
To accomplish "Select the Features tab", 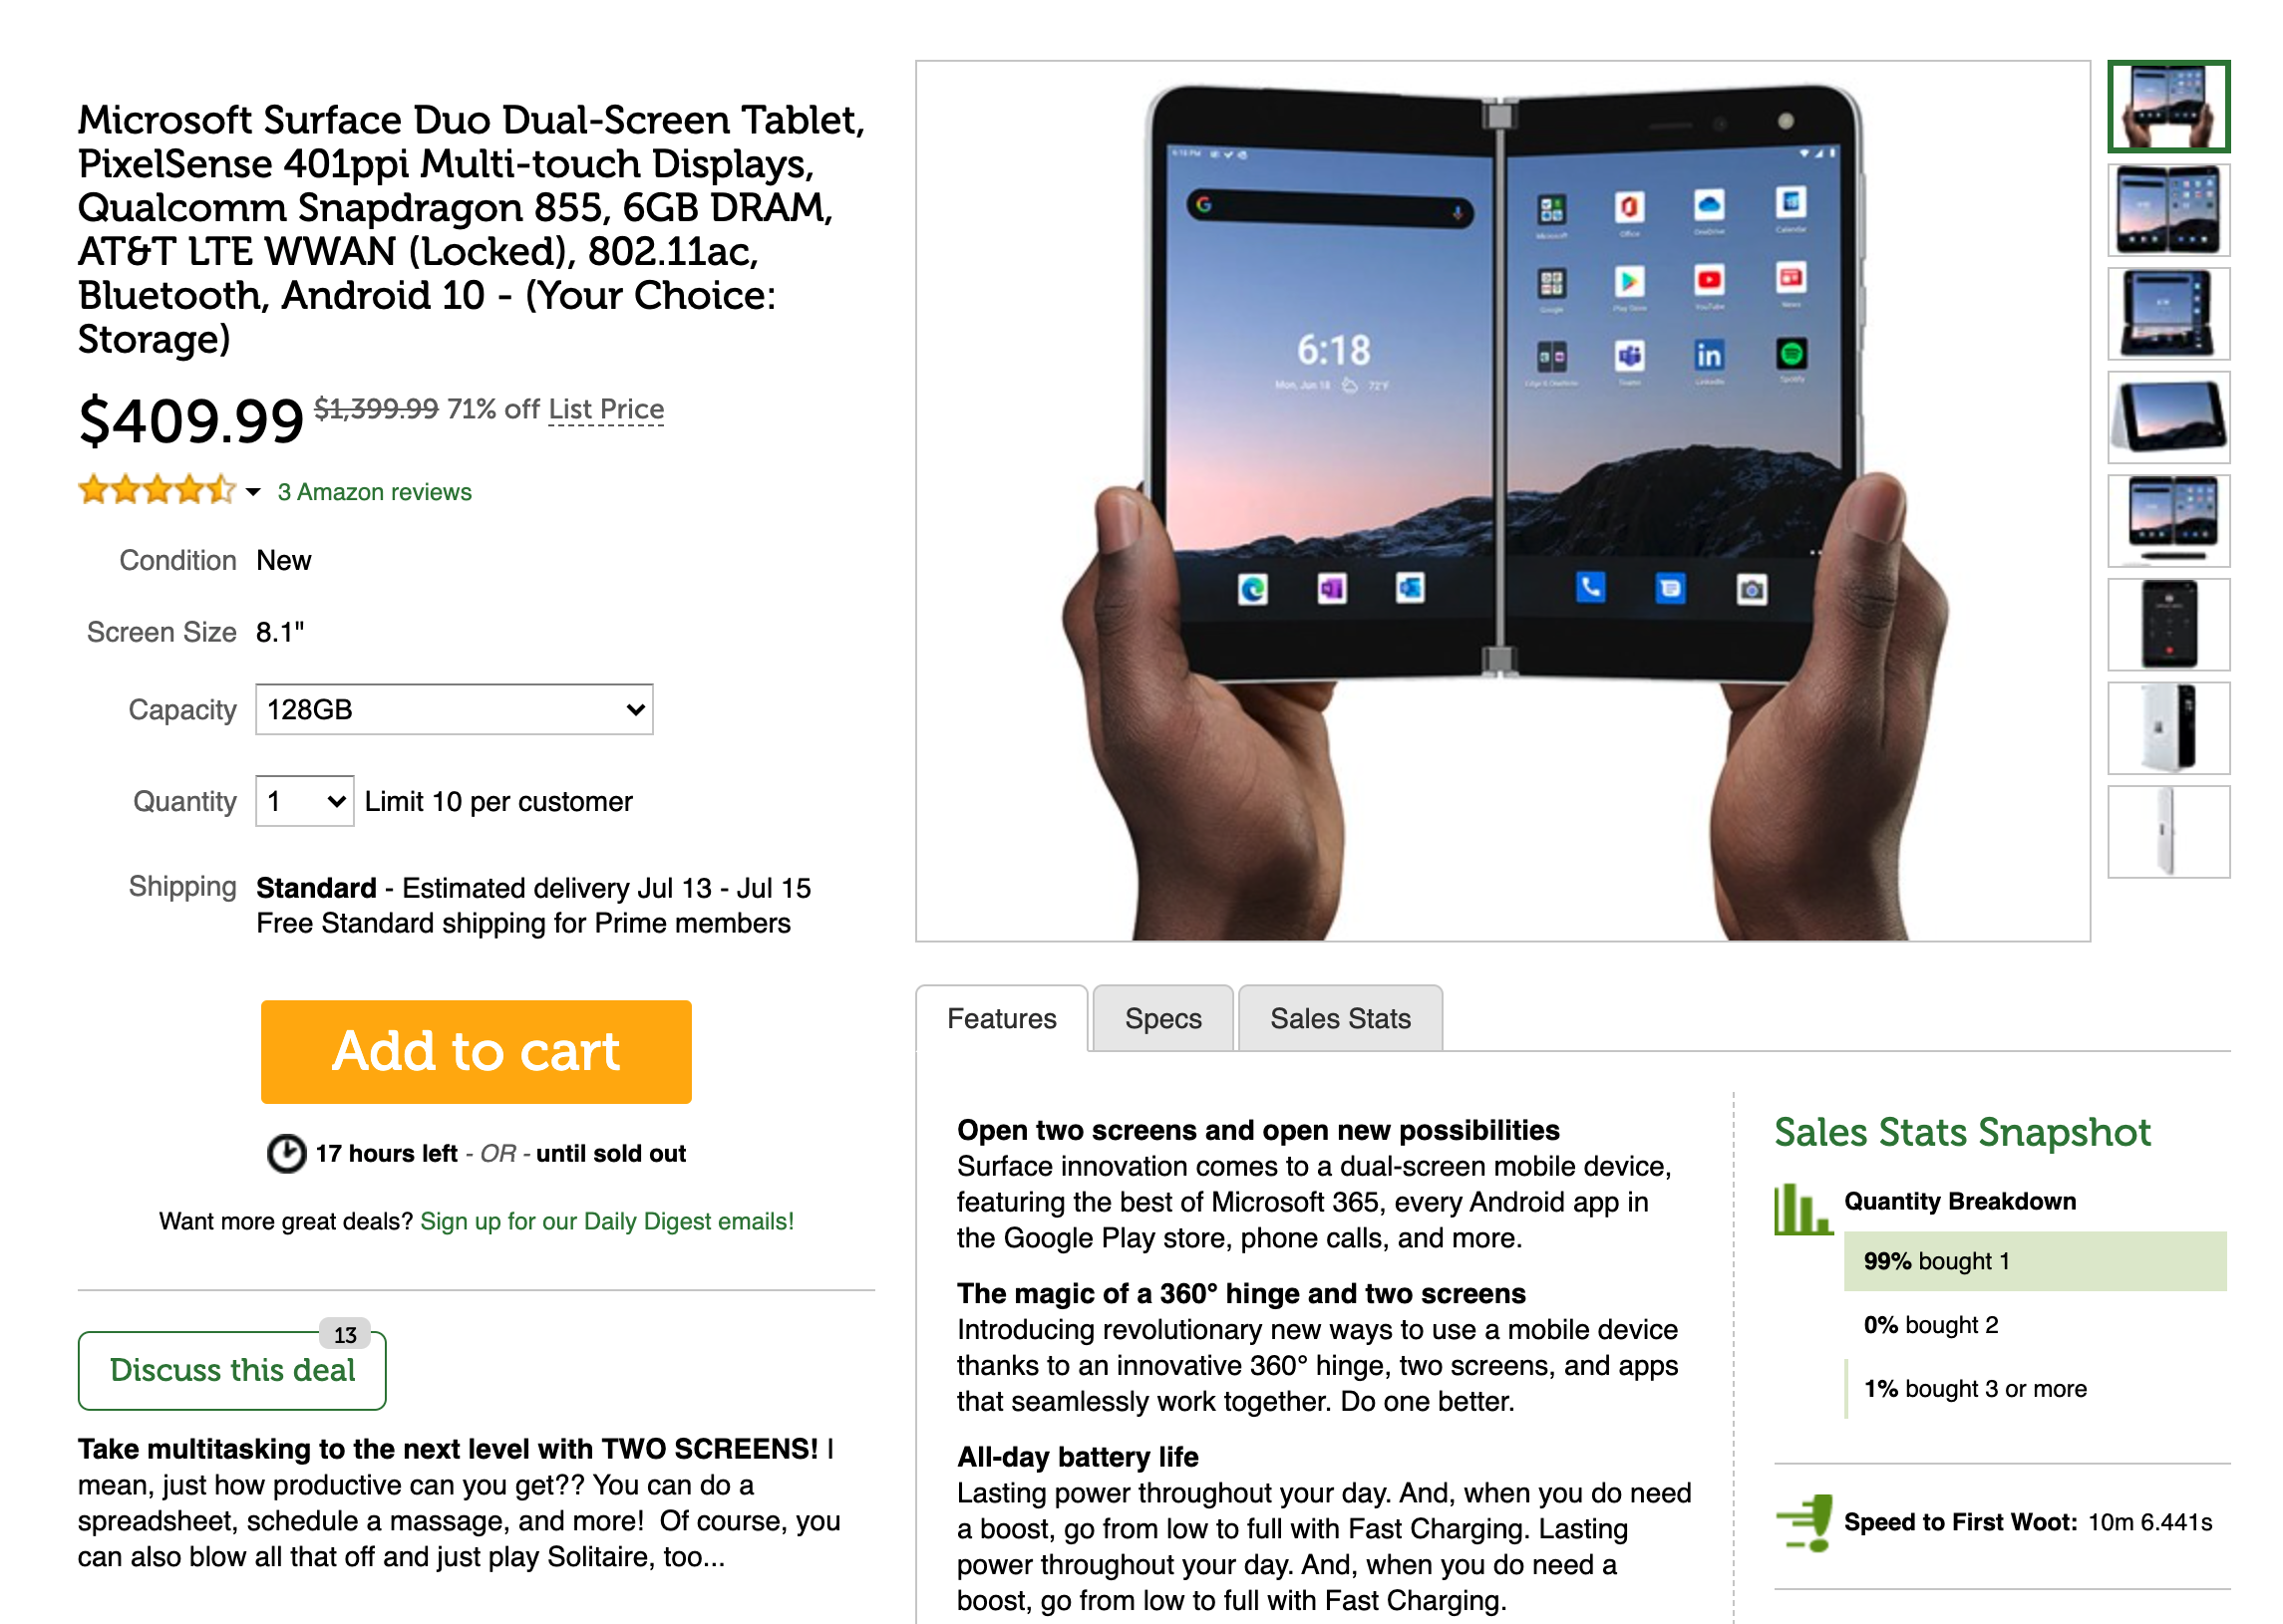I will click(1002, 1018).
